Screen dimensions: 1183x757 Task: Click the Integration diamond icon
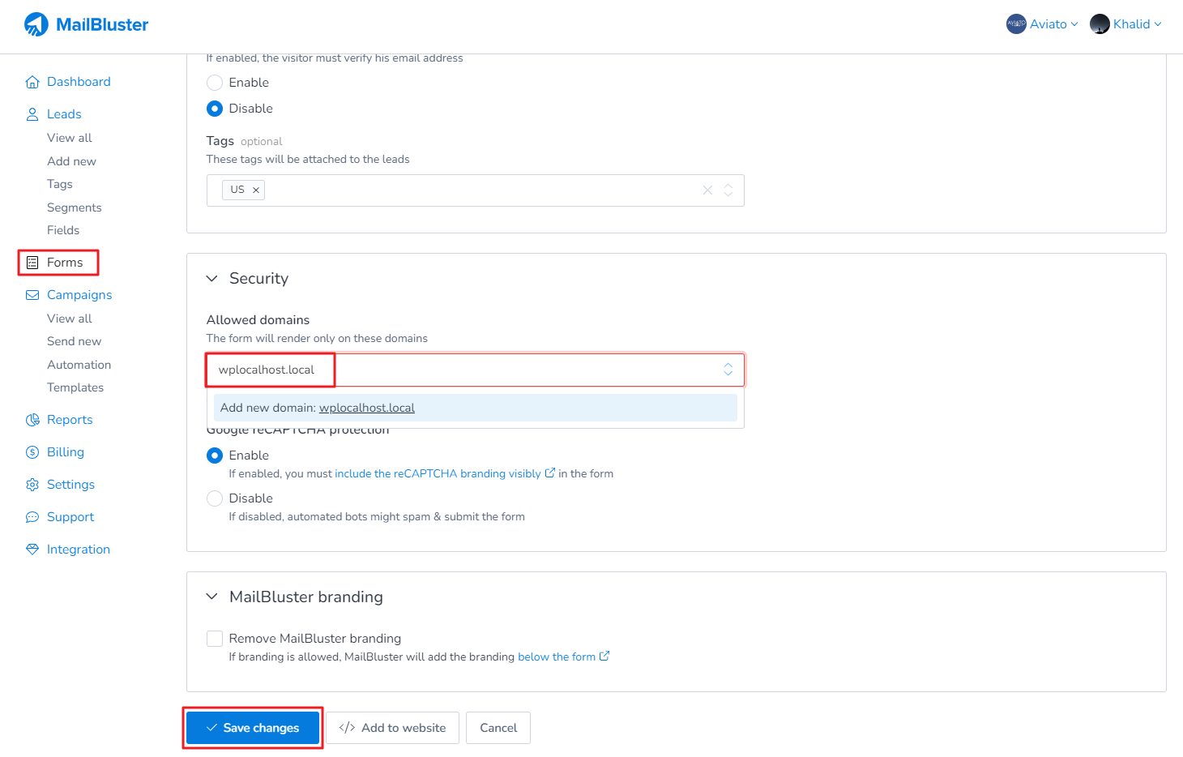[x=32, y=550]
